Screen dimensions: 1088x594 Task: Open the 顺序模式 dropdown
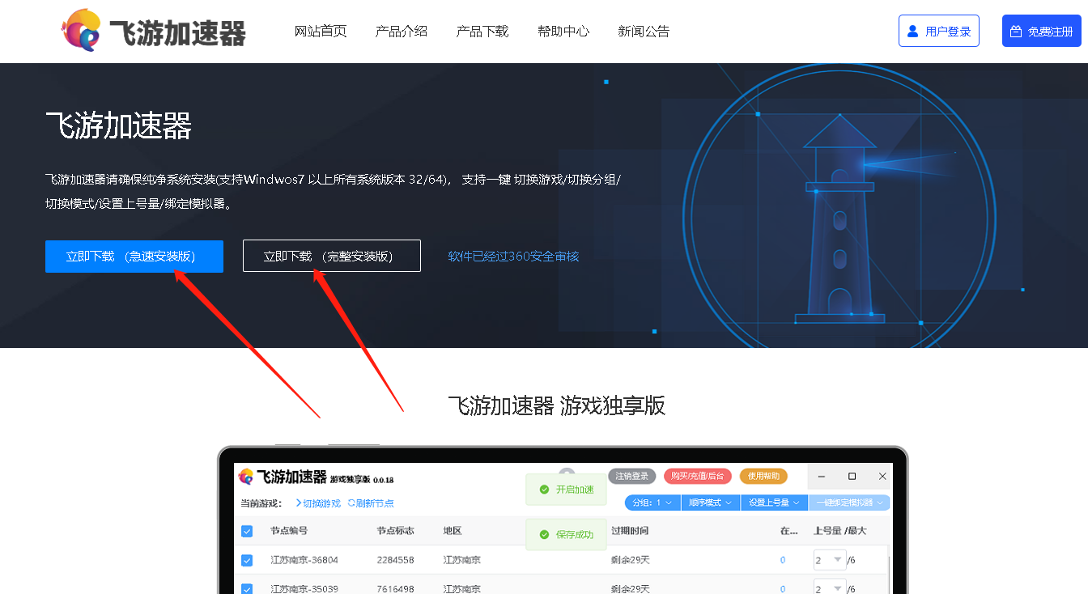coord(711,503)
